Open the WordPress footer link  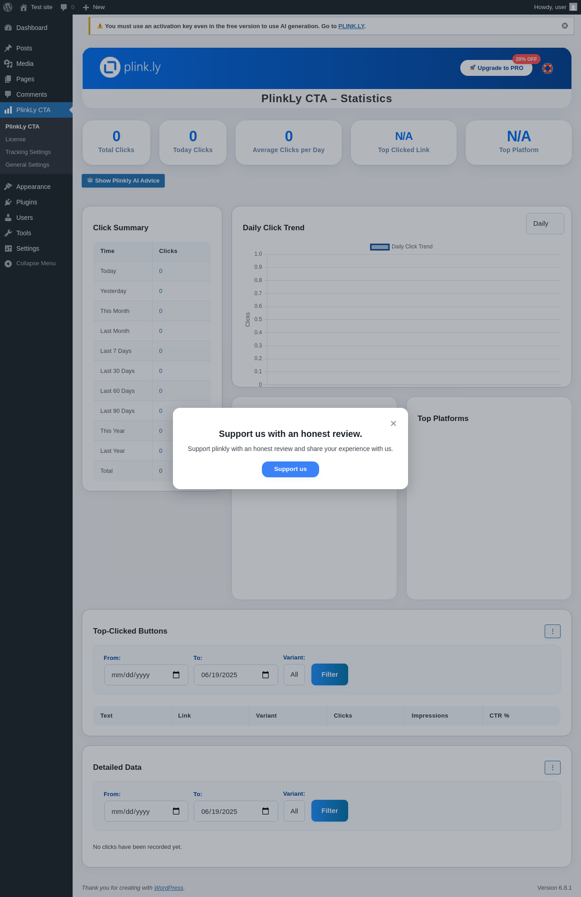pyautogui.click(x=169, y=887)
